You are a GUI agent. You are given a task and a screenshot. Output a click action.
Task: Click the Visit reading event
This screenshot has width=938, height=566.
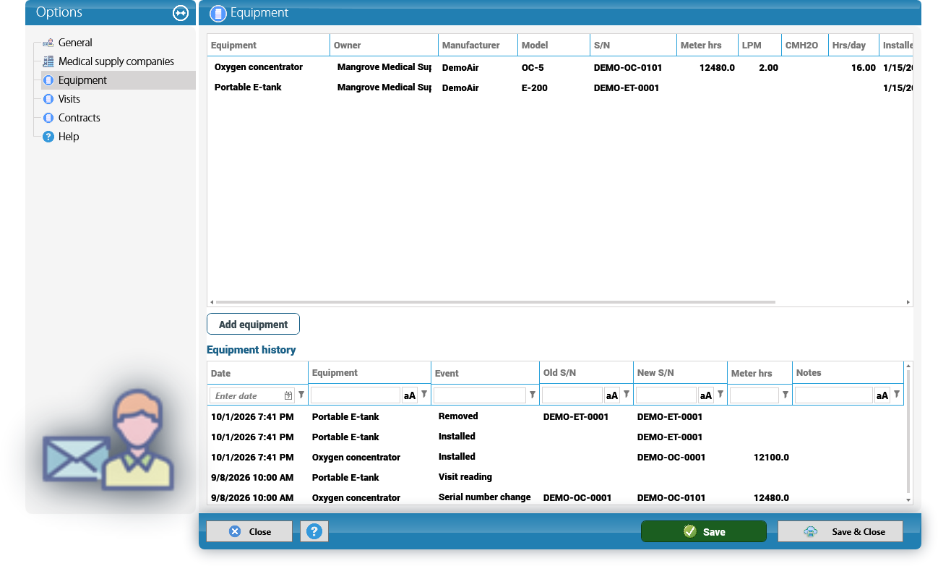(x=465, y=477)
